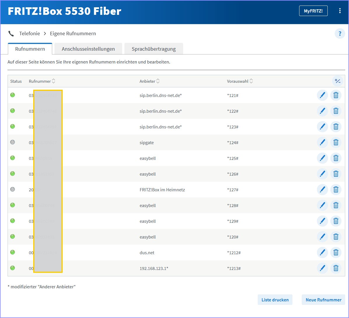
Task: Edit the FRITZ!Box im Heimnetz entry
Action: tap(322, 190)
